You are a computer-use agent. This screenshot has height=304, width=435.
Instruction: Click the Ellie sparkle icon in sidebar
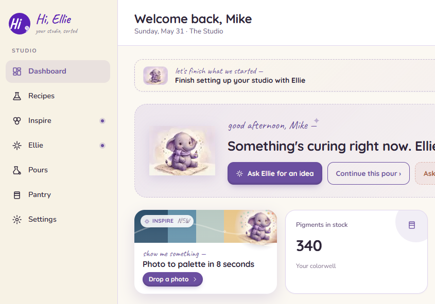(x=17, y=146)
